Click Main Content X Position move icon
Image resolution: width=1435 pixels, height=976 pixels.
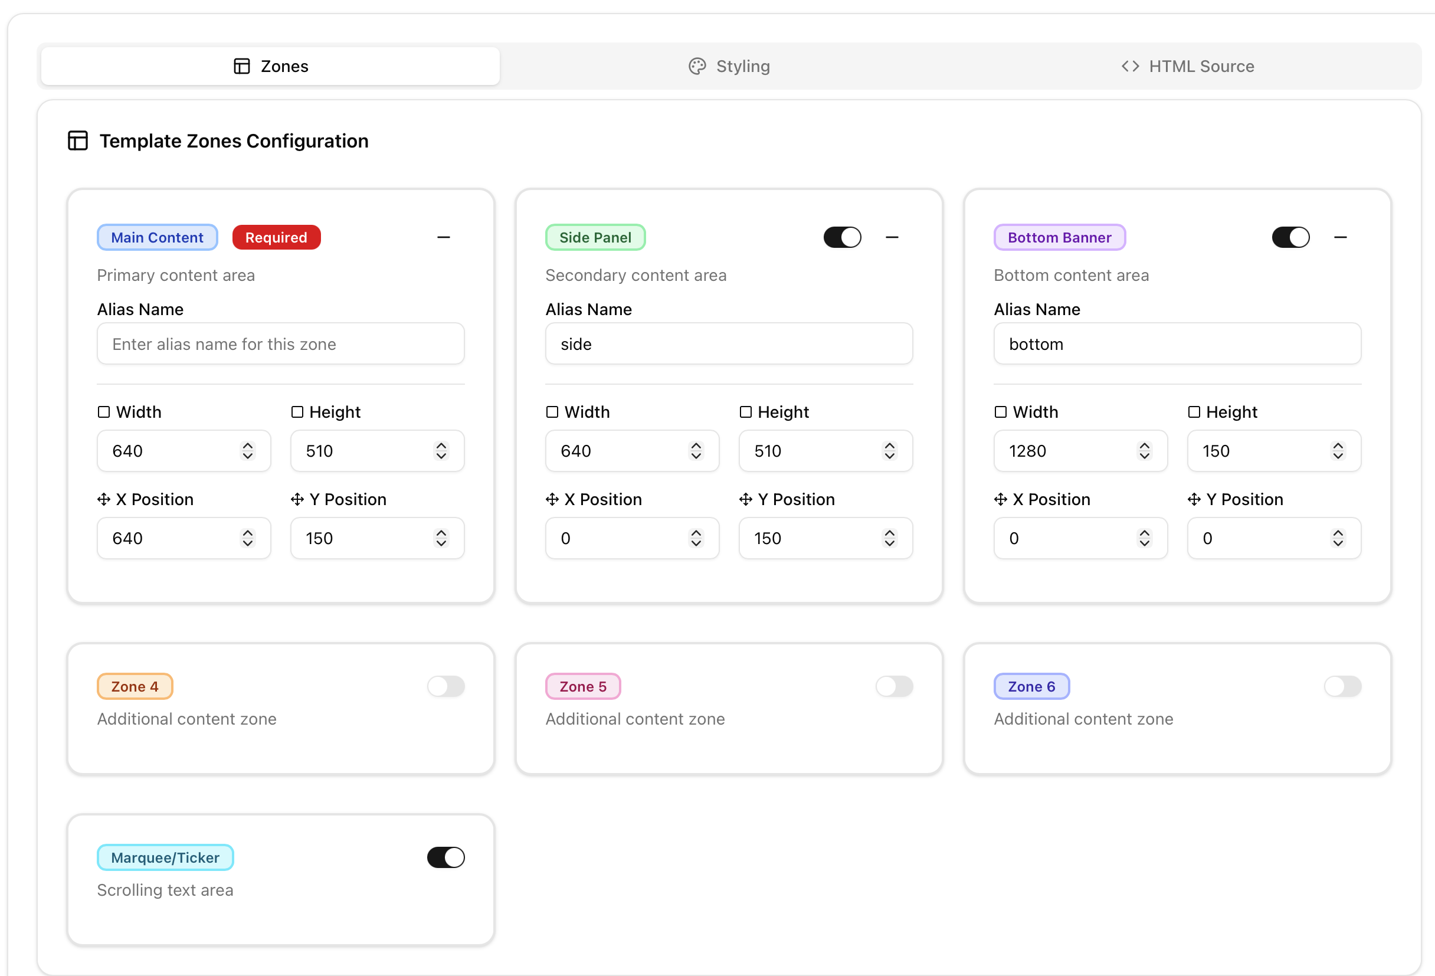[x=104, y=499]
